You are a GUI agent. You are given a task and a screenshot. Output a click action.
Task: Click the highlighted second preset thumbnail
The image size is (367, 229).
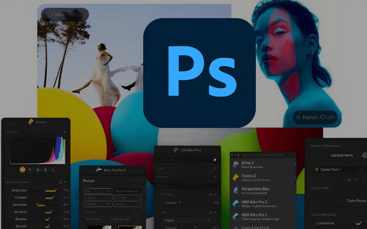(130, 227)
